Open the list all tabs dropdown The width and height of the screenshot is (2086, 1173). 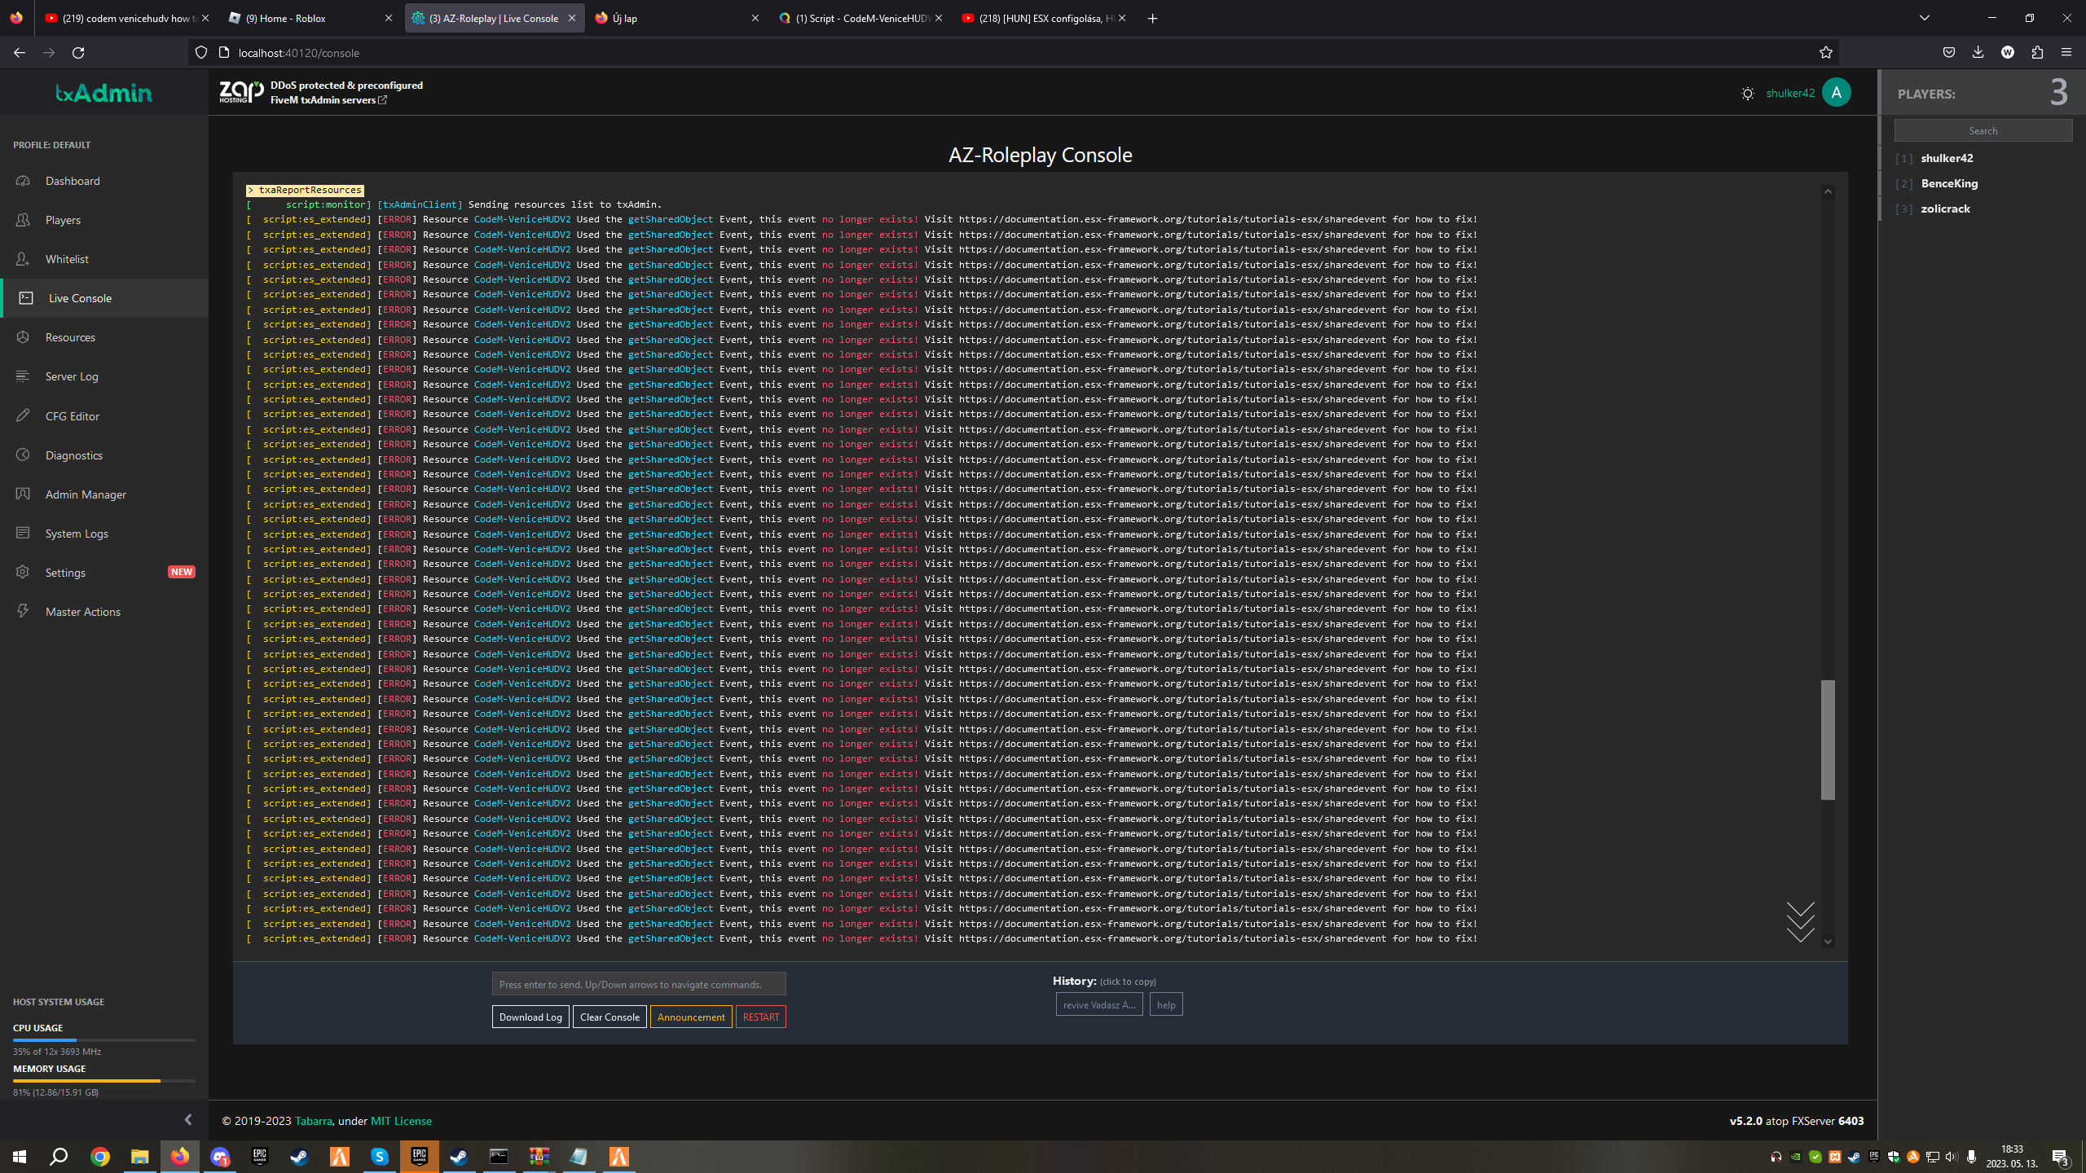(x=1925, y=18)
